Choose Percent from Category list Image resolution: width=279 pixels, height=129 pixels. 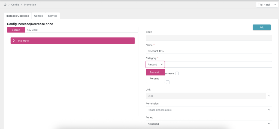[x=154, y=78]
